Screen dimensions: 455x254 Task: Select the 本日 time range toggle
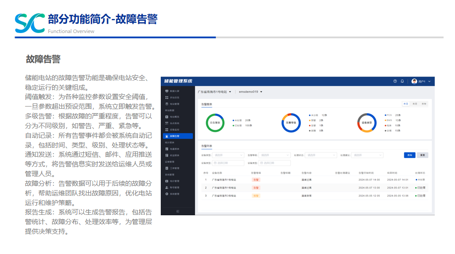click(406, 104)
